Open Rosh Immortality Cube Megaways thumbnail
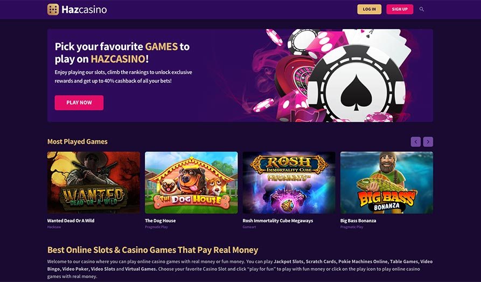The height and width of the screenshot is (282, 481). click(289, 182)
